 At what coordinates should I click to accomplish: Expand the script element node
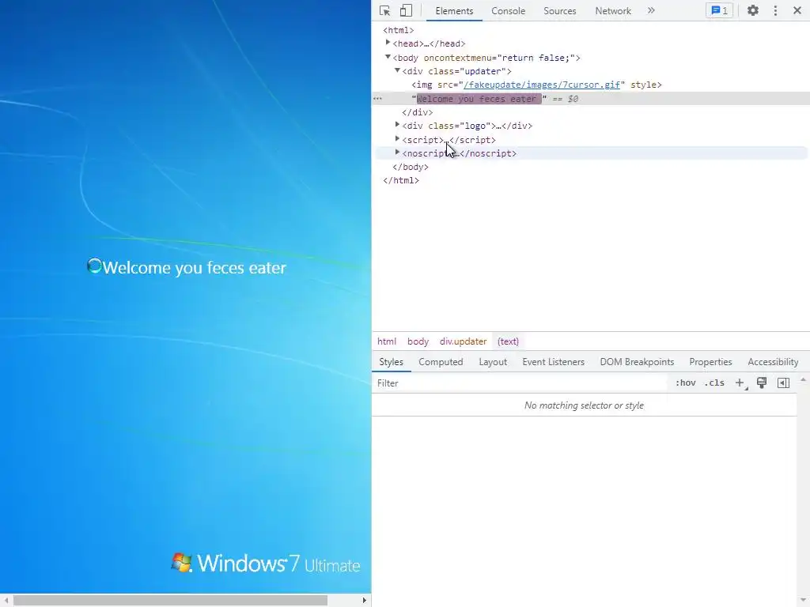[397, 139]
